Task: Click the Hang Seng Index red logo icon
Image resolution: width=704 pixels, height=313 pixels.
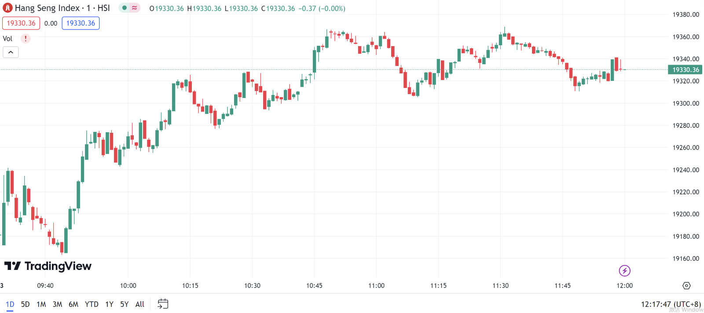Action: (7, 8)
